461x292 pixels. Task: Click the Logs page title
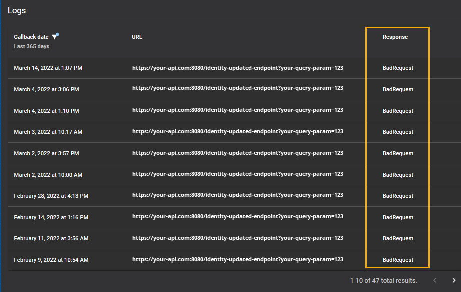[17, 10]
